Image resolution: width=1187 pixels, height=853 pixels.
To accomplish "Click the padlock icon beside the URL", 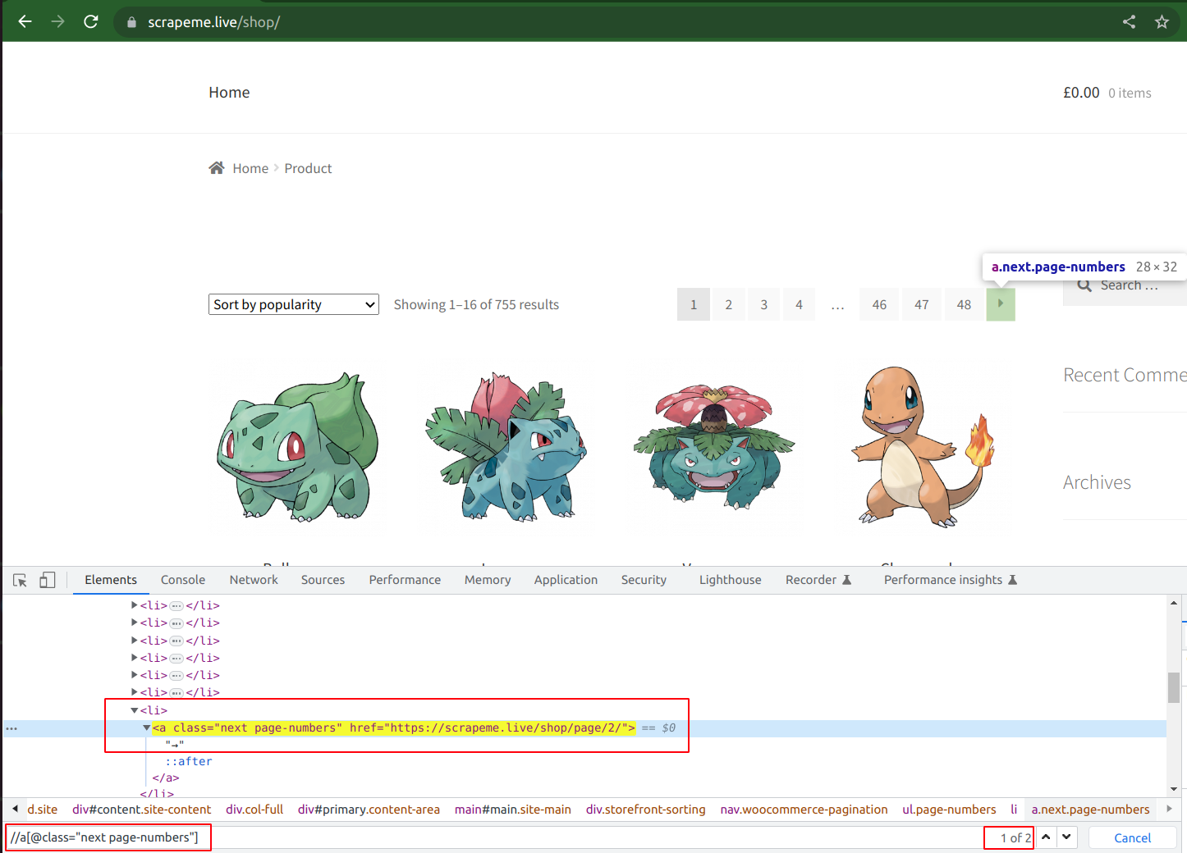I will point(131,21).
